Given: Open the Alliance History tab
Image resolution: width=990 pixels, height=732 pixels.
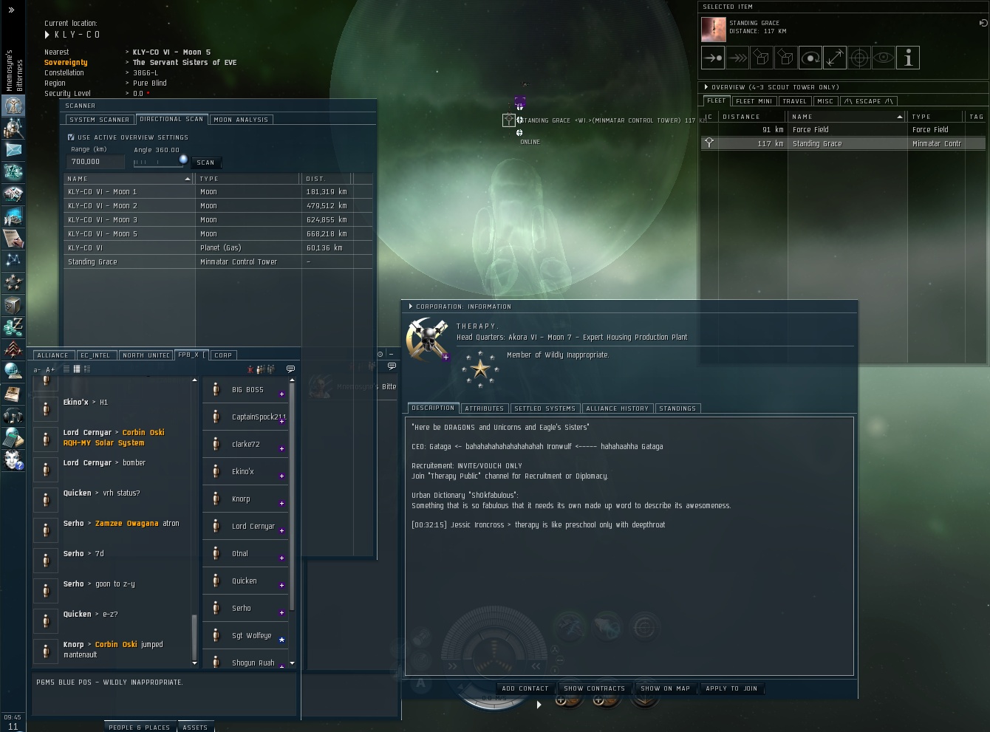Looking at the screenshot, I should (x=618, y=408).
